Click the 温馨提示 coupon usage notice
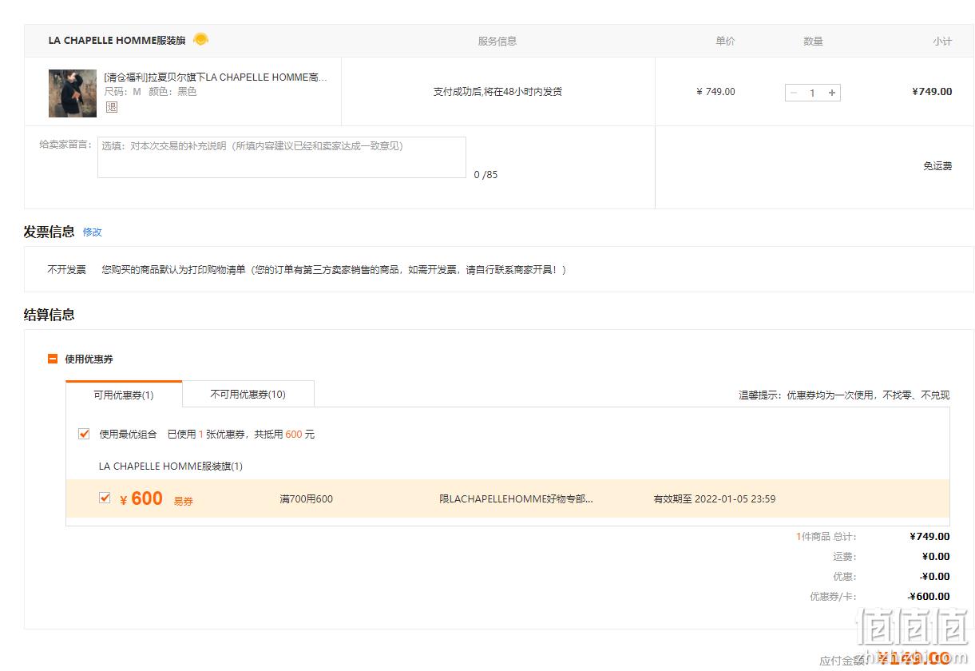This screenshot has height=671, width=975. (844, 395)
